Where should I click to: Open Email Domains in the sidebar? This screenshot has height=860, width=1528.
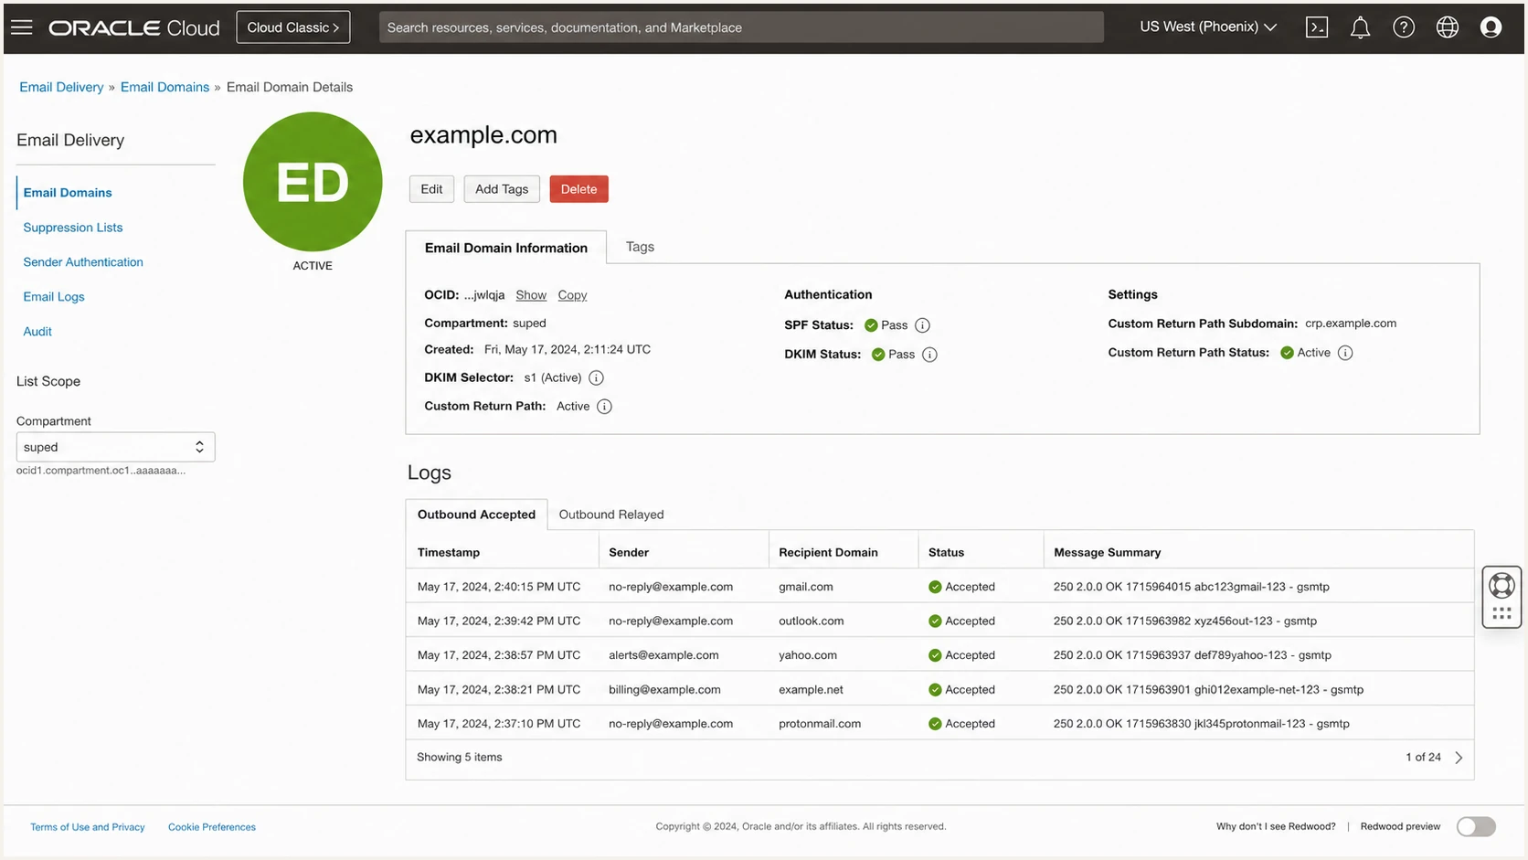[x=68, y=193]
